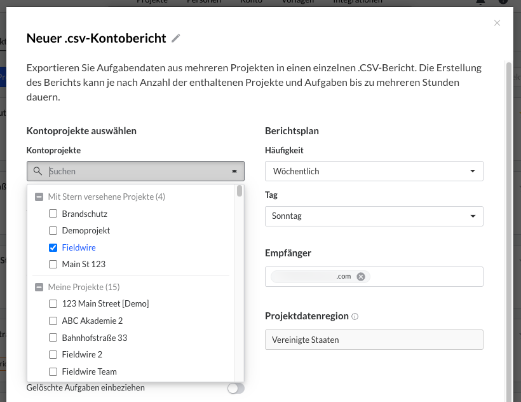
Task: Deselect all Mit Stern versehene Projekte
Action: coord(39,197)
